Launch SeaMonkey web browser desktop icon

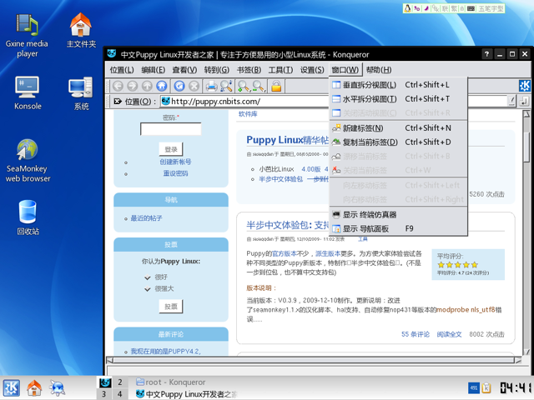click(x=28, y=161)
